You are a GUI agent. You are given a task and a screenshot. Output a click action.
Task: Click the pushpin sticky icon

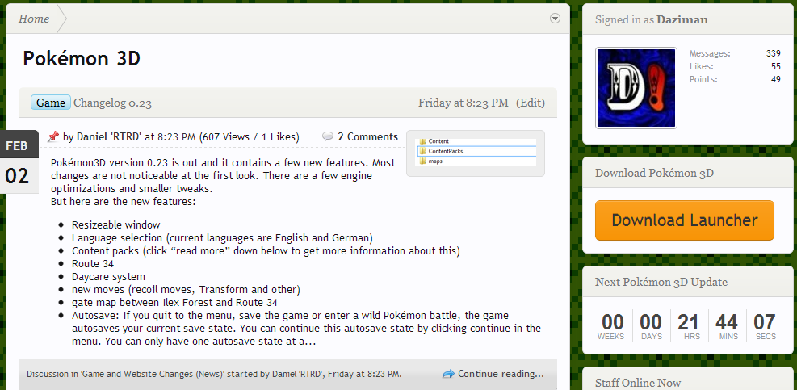click(52, 136)
